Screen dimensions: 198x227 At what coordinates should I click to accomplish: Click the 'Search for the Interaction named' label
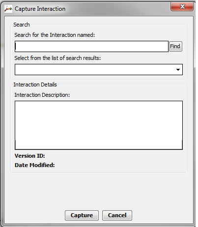click(x=55, y=35)
